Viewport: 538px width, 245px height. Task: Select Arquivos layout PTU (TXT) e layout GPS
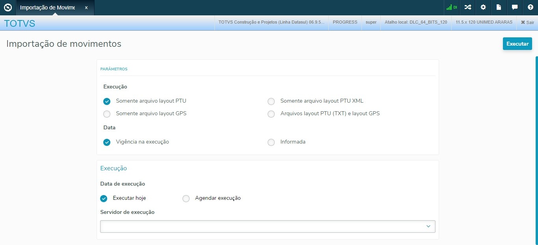[x=271, y=114]
